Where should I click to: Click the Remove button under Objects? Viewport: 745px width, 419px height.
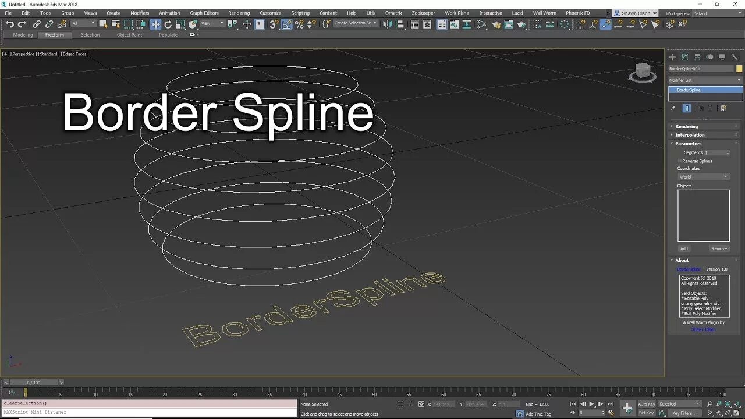coord(719,248)
